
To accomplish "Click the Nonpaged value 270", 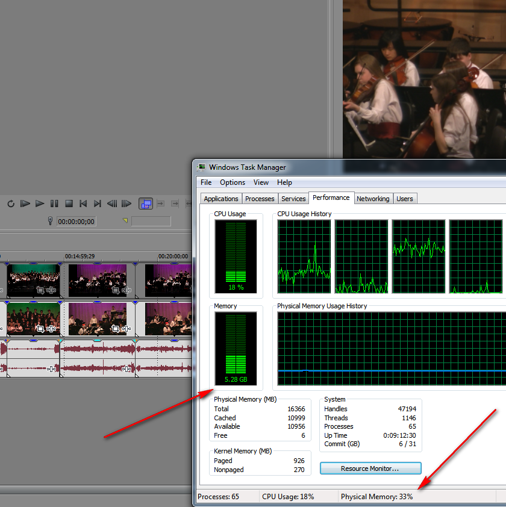I will (299, 470).
